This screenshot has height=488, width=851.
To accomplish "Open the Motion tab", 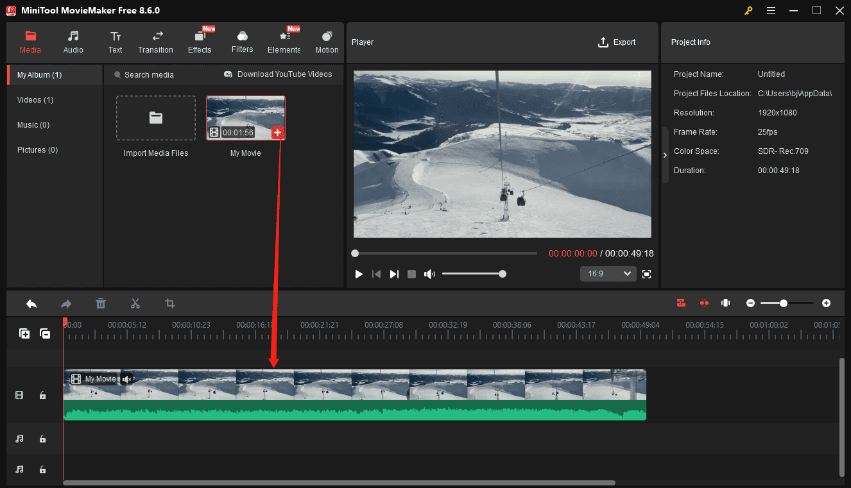I will [327, 42].
